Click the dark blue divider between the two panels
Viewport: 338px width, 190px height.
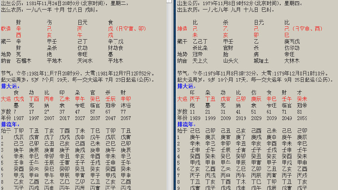click(x=174, y=101)
